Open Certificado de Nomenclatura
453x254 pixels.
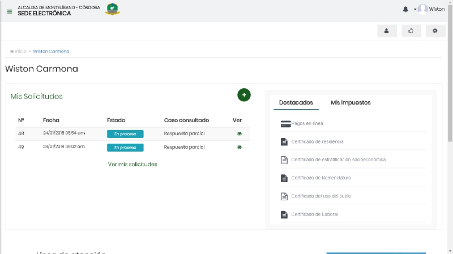(320, 178)
